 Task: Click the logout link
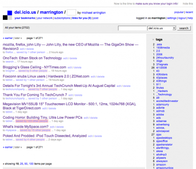click(182, 18)
